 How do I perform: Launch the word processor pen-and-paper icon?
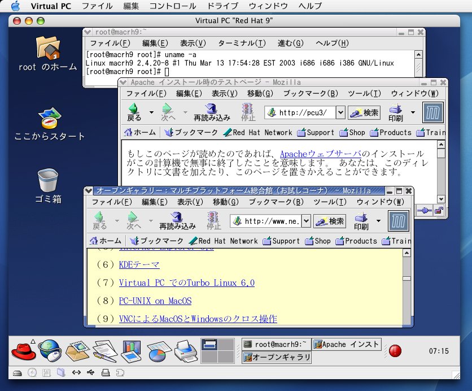tap(105, 351)
